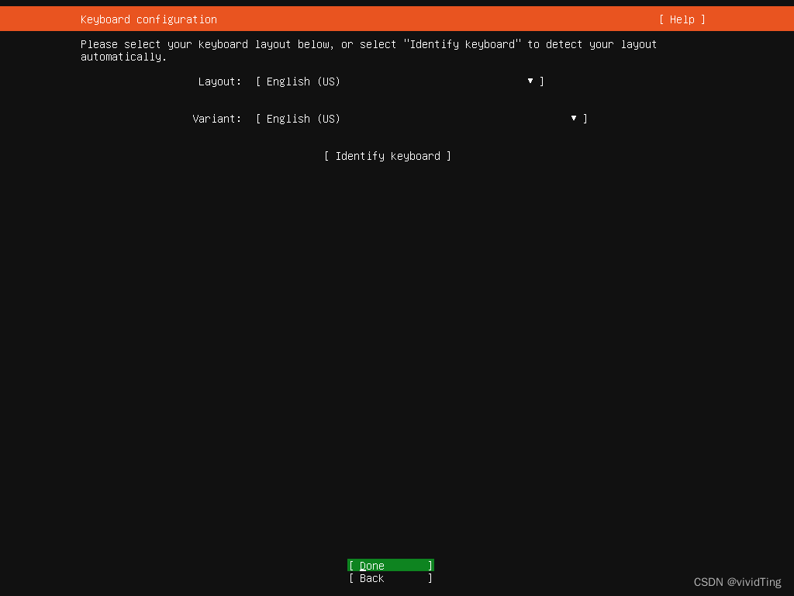
Task: Open the Layout dropdown arrow
Action: point(530,81)
